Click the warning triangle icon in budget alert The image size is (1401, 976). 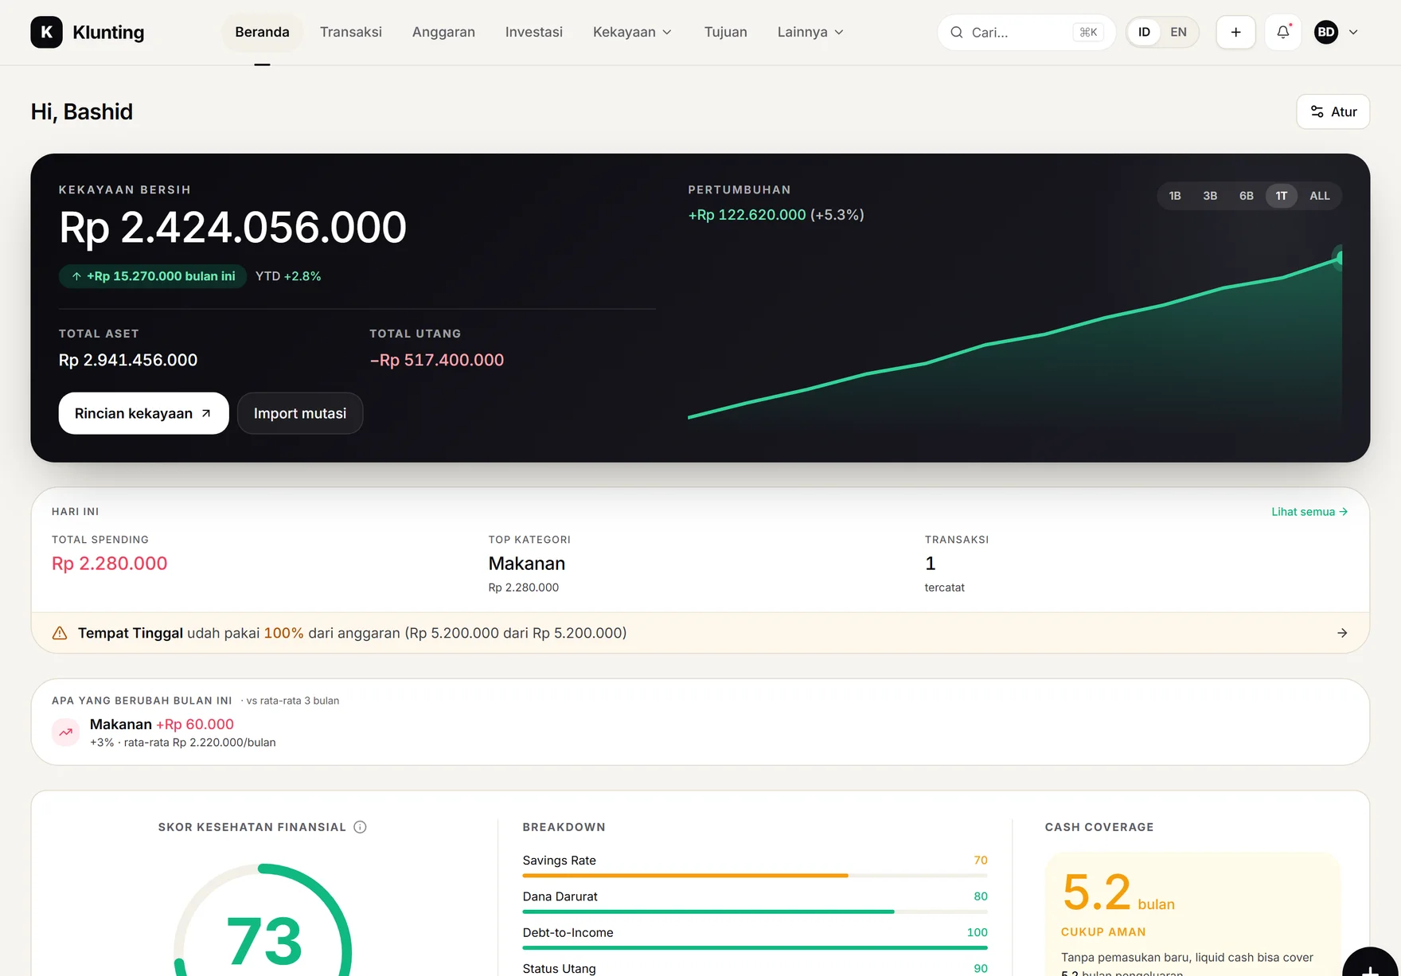[x=60, y=633]
